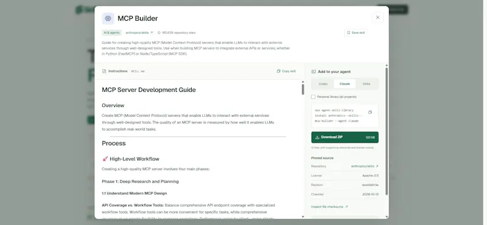Click the sidebar scroll up arrow
487x225 pixels.
pyautogui.click(x=387, y=66)
